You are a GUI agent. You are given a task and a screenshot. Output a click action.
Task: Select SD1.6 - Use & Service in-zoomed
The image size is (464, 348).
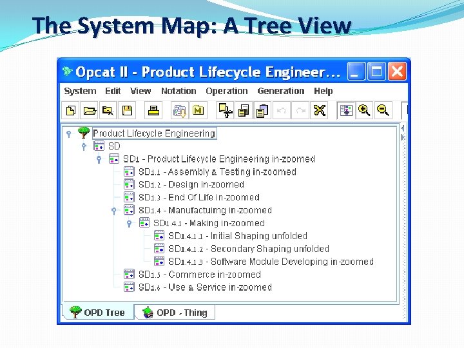click(x=205, y=287)
